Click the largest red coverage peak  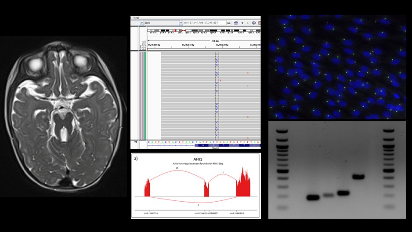(x=243, y=182)
